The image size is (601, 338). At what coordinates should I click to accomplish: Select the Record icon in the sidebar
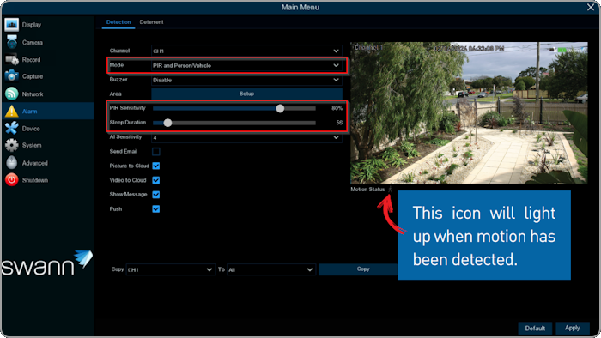point(11,59)
